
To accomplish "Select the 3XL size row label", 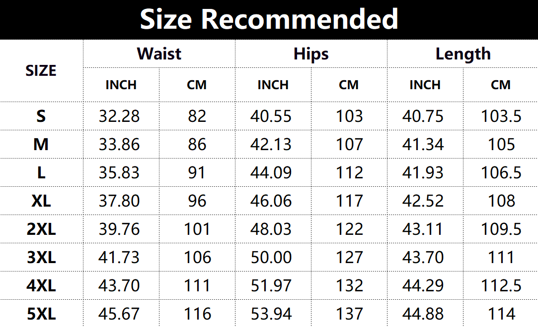I will 41,257.
